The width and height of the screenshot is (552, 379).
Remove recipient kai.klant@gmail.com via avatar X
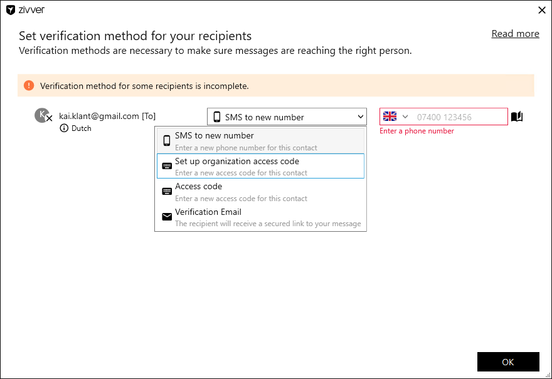click(49, 118)
